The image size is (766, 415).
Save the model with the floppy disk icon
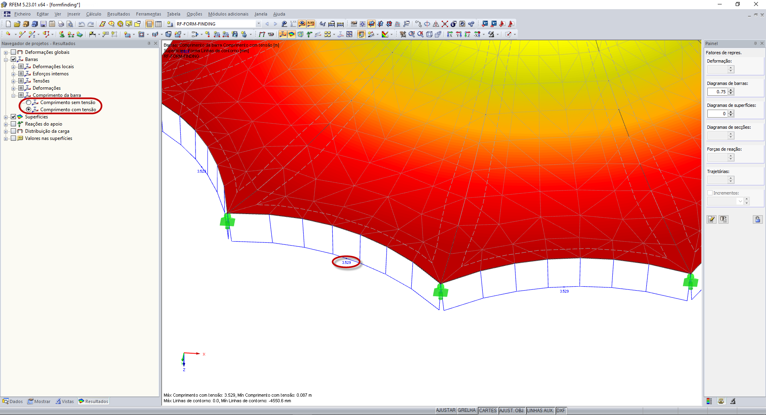pos(43,24)
